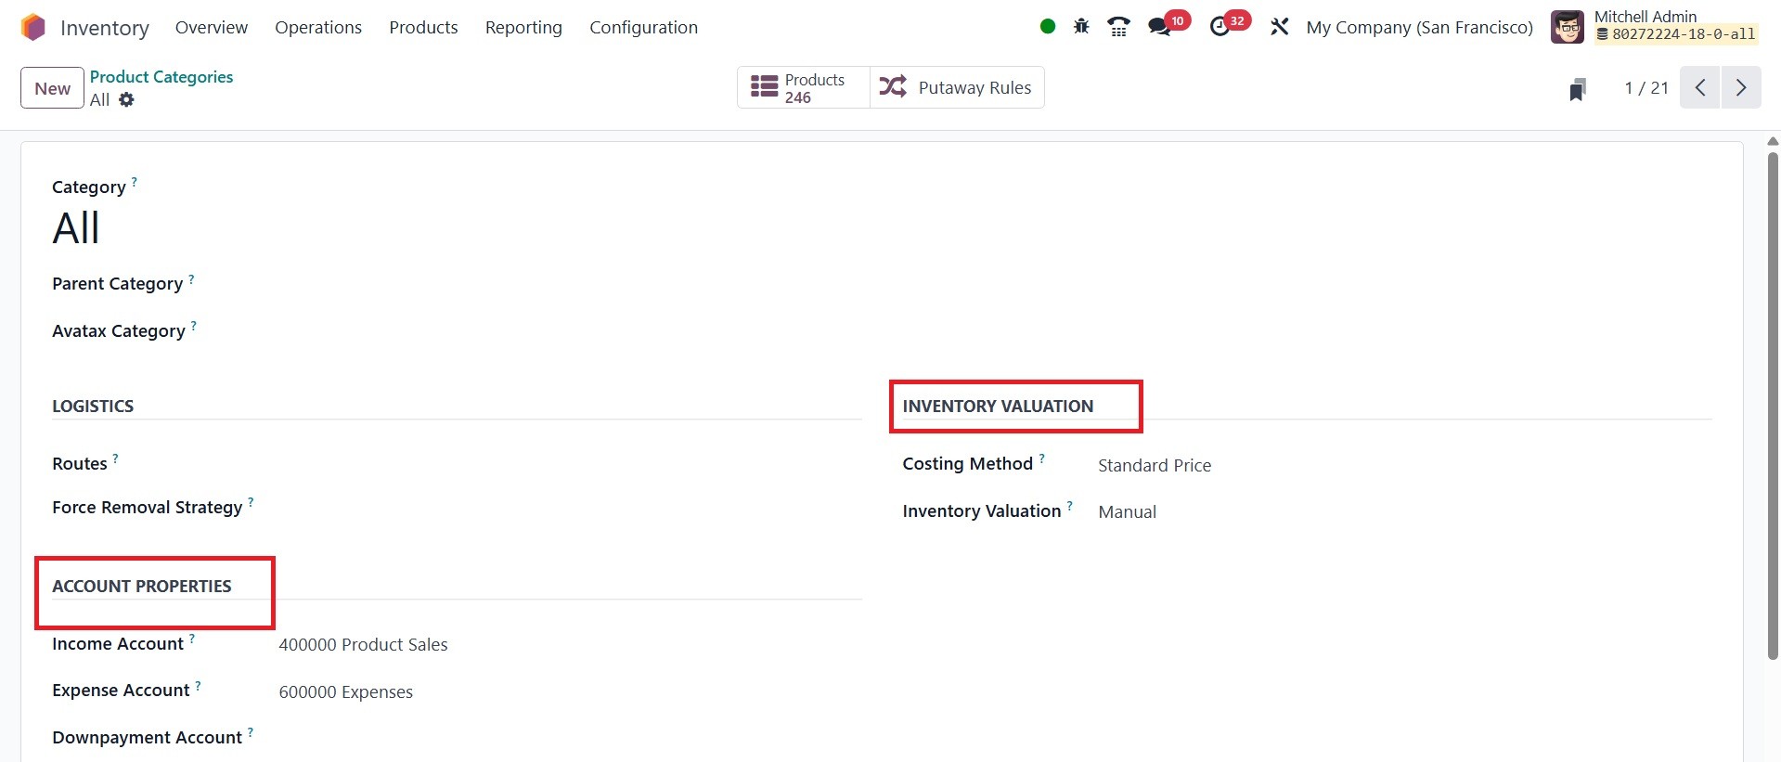Click the VoIP phone icon
1781x762 pixels.
point(1118,27)
